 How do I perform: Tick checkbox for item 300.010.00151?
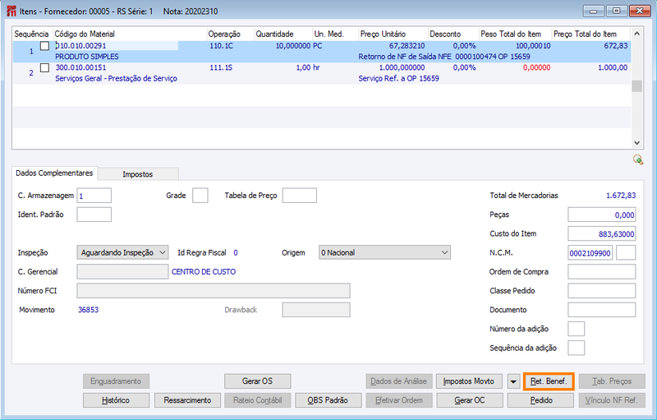44,68
